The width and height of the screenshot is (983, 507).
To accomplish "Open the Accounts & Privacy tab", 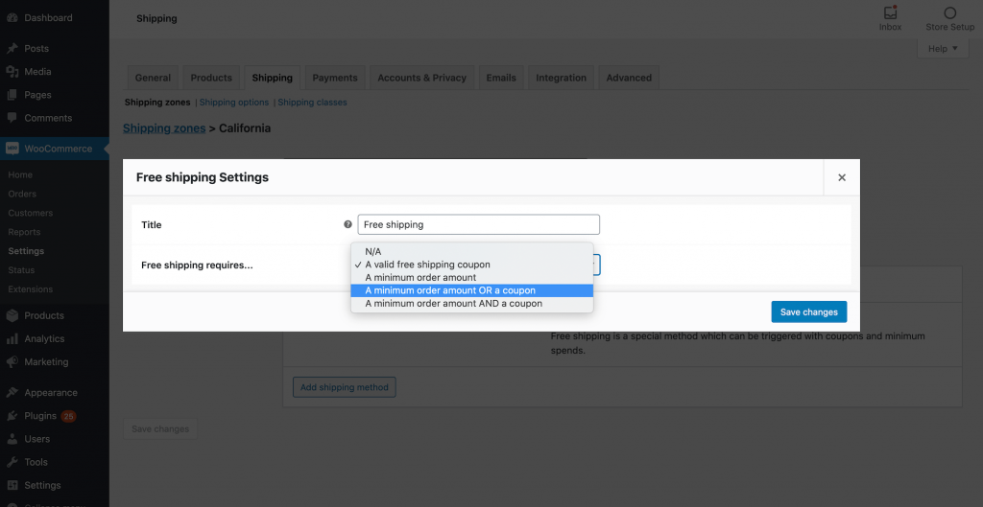I will [x=421, y=78].
